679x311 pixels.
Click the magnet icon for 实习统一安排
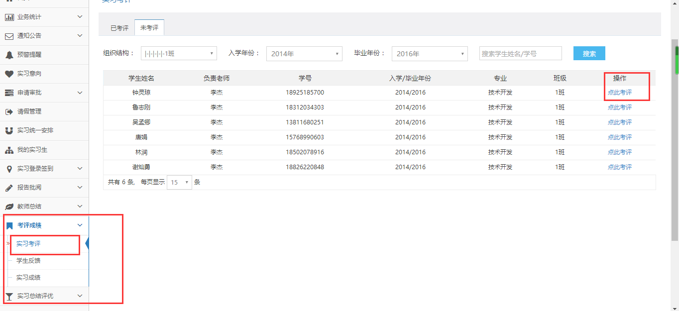tap(9, 130)
